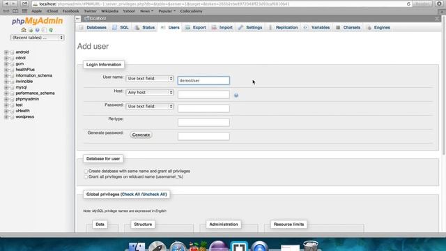This screenshot has width=446, height=251.
Task: Click the Status tab icon
Action: click(137, 28)
